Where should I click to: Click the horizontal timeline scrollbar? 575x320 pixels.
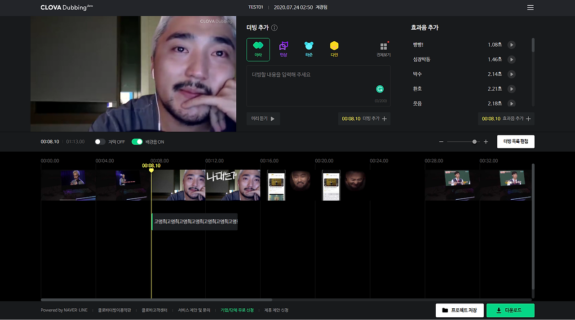point(156,300)
